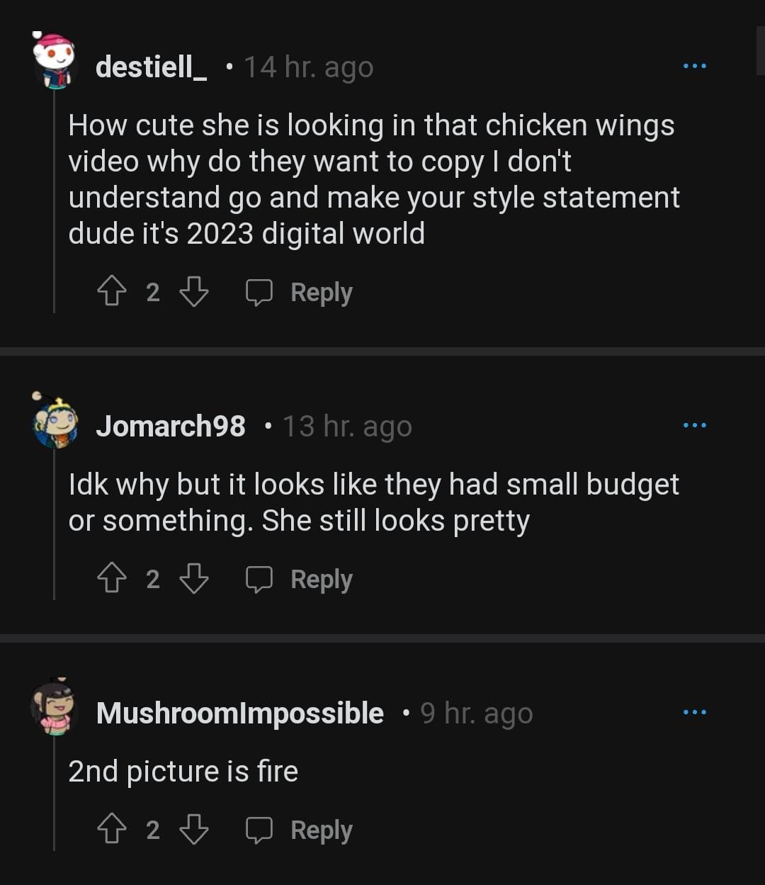Reply to MushroomImpossible's comment
765x885 pixels.
point(300,830)
